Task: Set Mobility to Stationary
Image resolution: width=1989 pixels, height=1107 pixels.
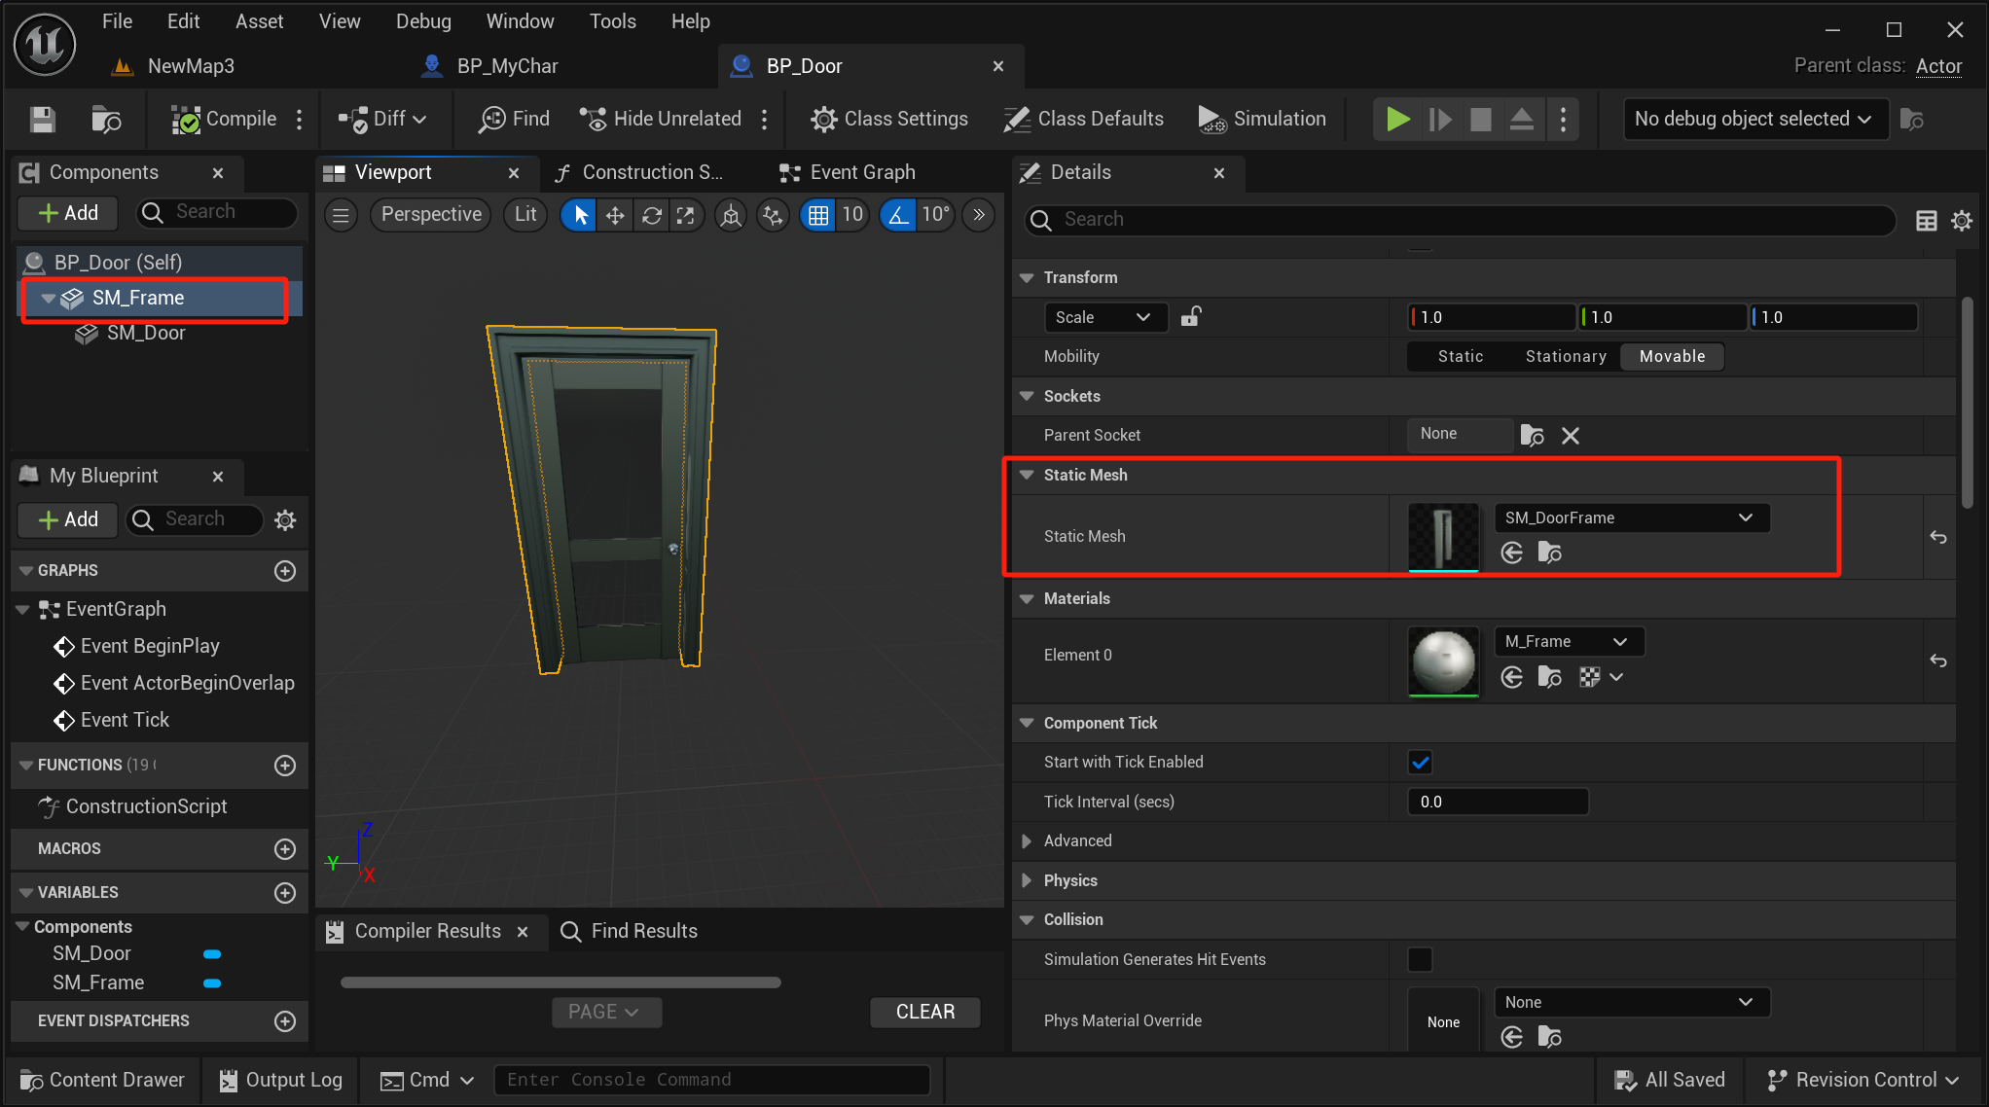Action: 1566,356
